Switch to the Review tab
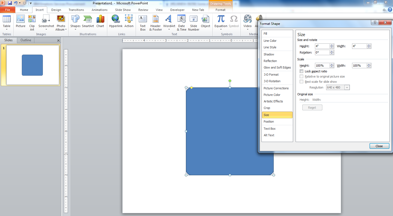Viewport: 393px width, 216px height. click(x=143, y=10)
